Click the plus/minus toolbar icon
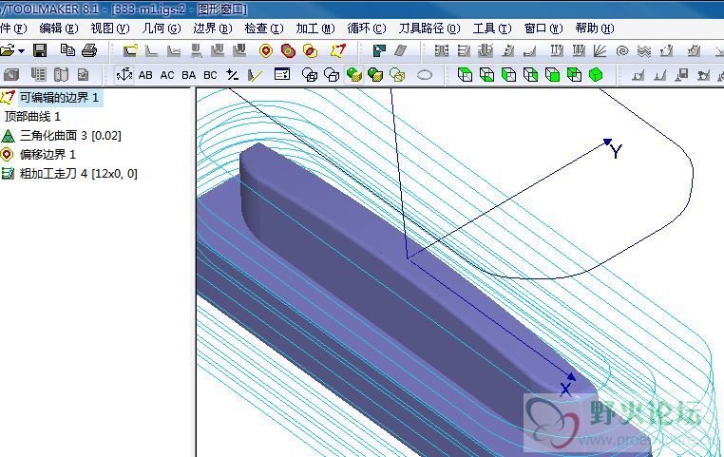The width and height of the screenshot is (724, 457). click(232, 74)
